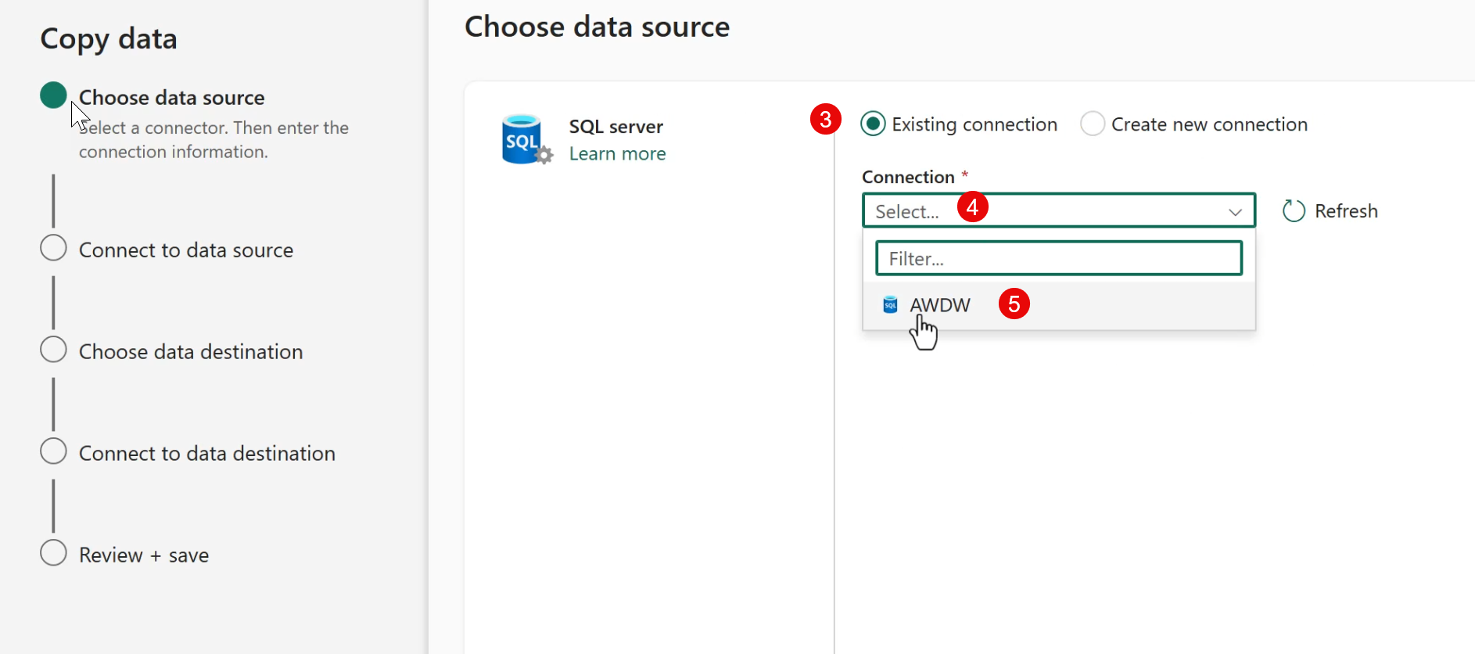Click the Connection dropdown chevron arrow

tap(1235, 212)
